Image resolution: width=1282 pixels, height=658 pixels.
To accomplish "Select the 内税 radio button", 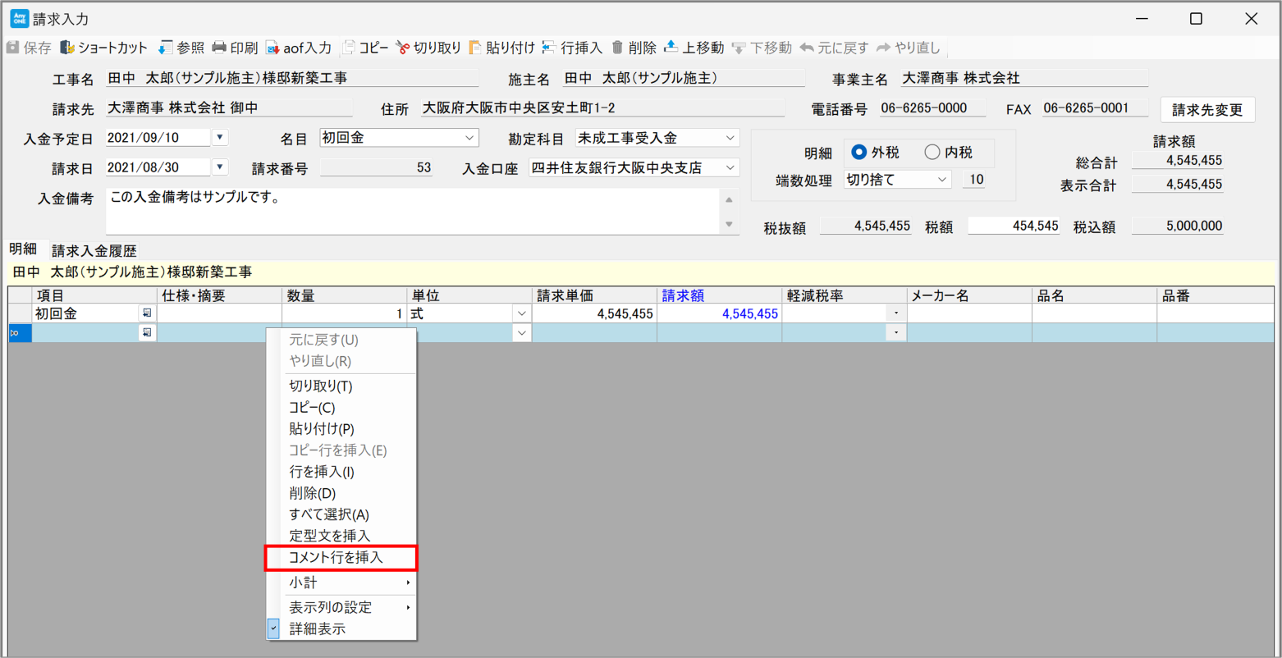I will click(932, 153).
